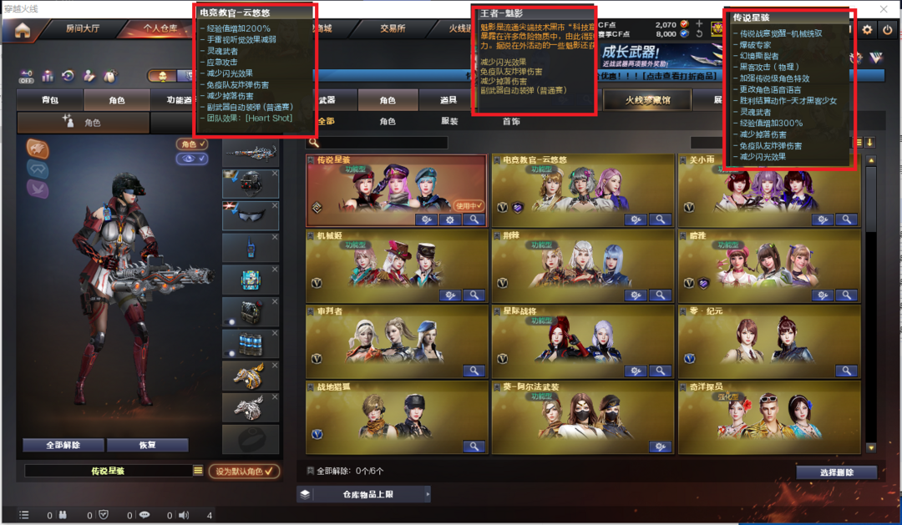Toggle the key OFF switch icon
Image resolution: width=902 pixels, height=525 pixels.
[26, 77]
